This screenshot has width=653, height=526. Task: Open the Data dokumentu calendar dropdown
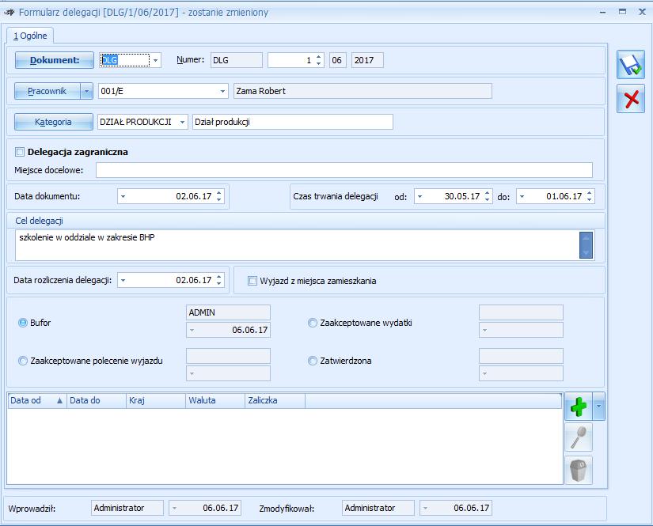pos(123,196)
